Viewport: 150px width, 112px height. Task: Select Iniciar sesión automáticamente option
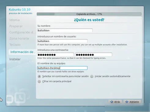[111, 76]
